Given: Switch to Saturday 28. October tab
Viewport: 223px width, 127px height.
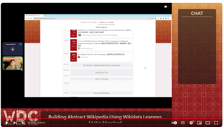Looking at the screenshot, I should (x=88, y=22).
